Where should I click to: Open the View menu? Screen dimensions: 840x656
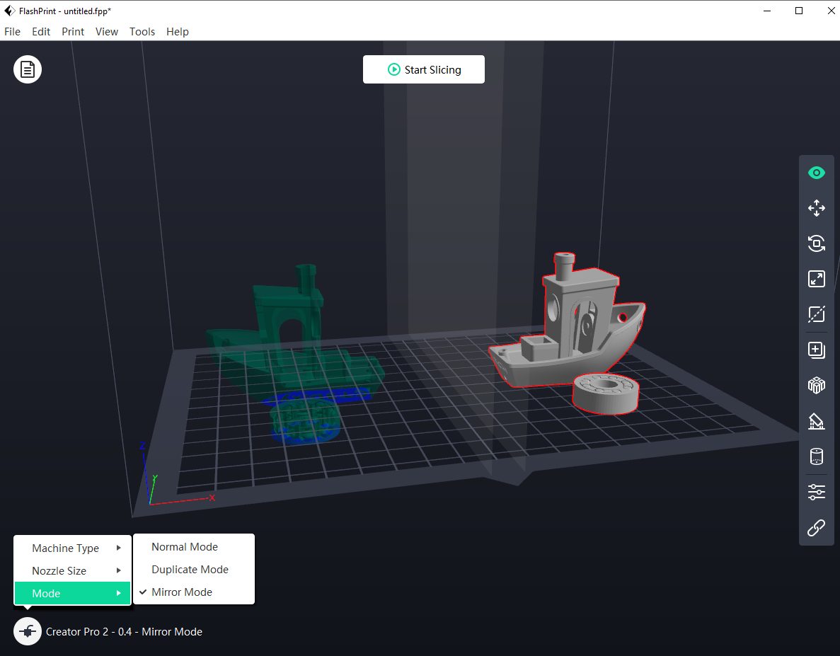[x=107, y=32]
